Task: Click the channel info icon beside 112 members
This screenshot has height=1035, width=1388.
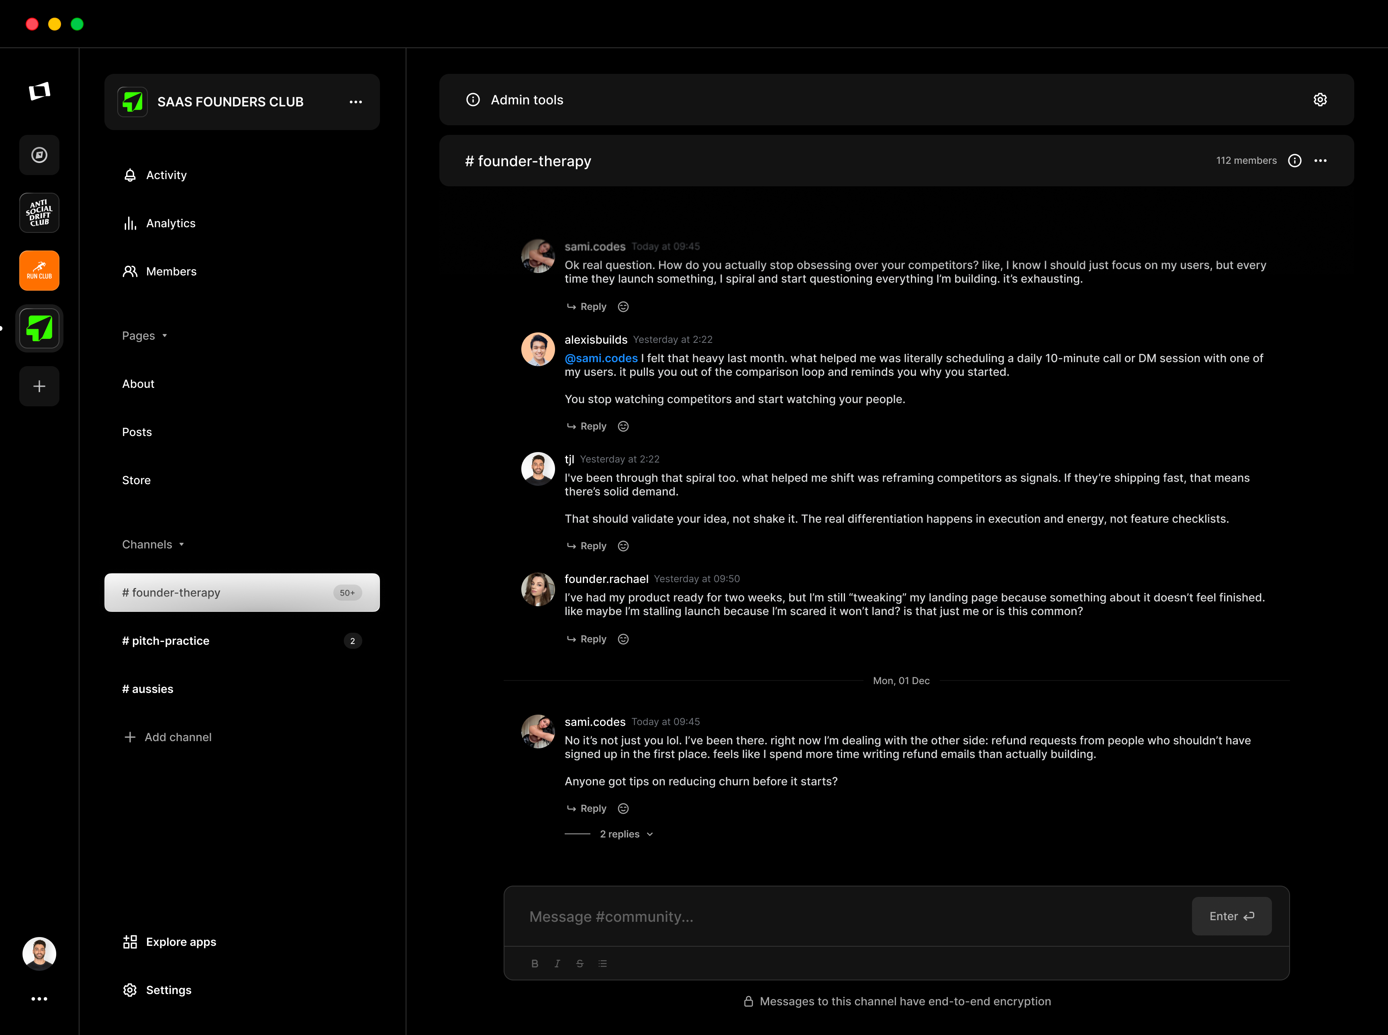Action: point(1295,160)
